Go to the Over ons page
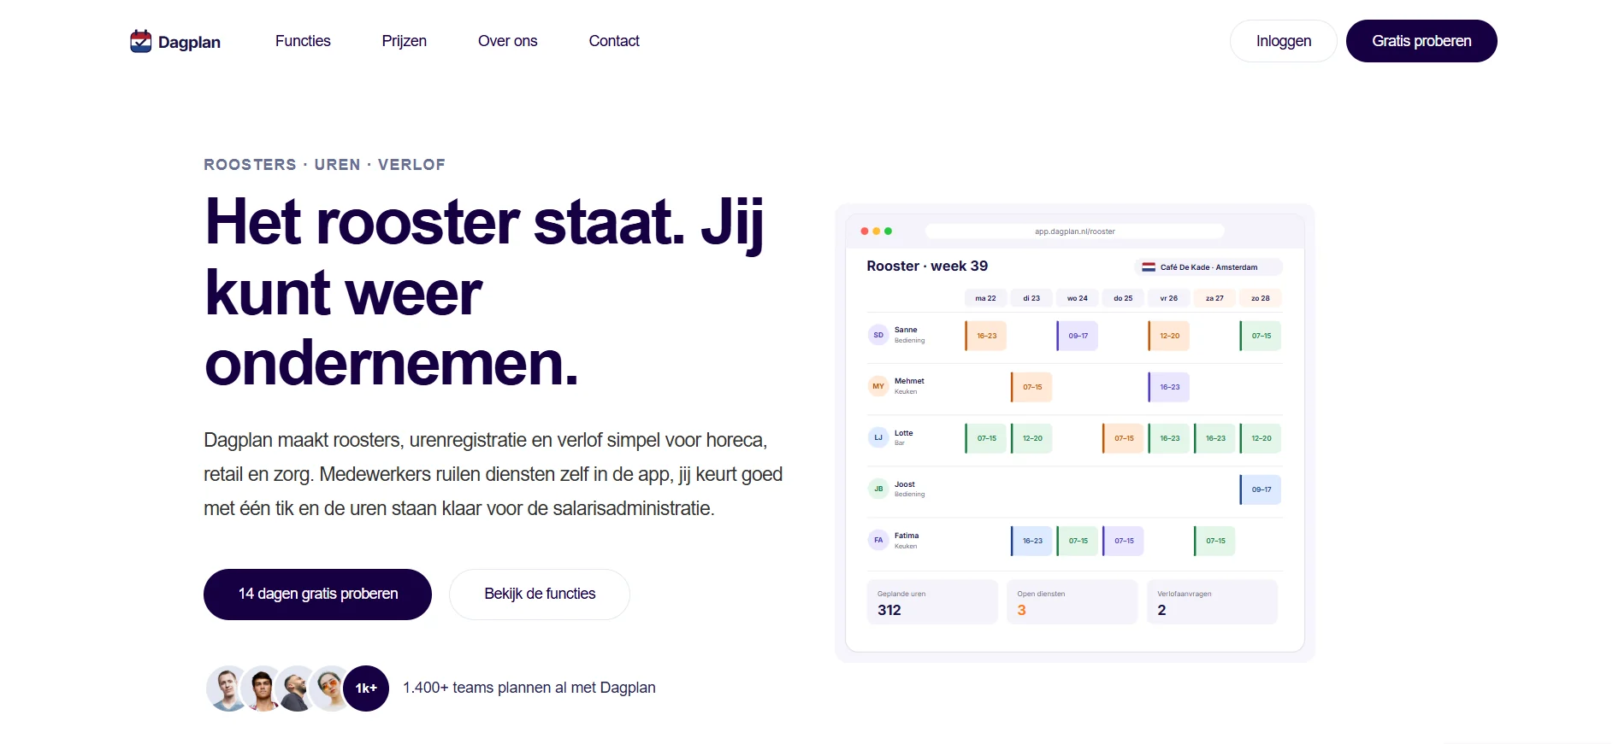1619x744 pixels. point(508,41)
